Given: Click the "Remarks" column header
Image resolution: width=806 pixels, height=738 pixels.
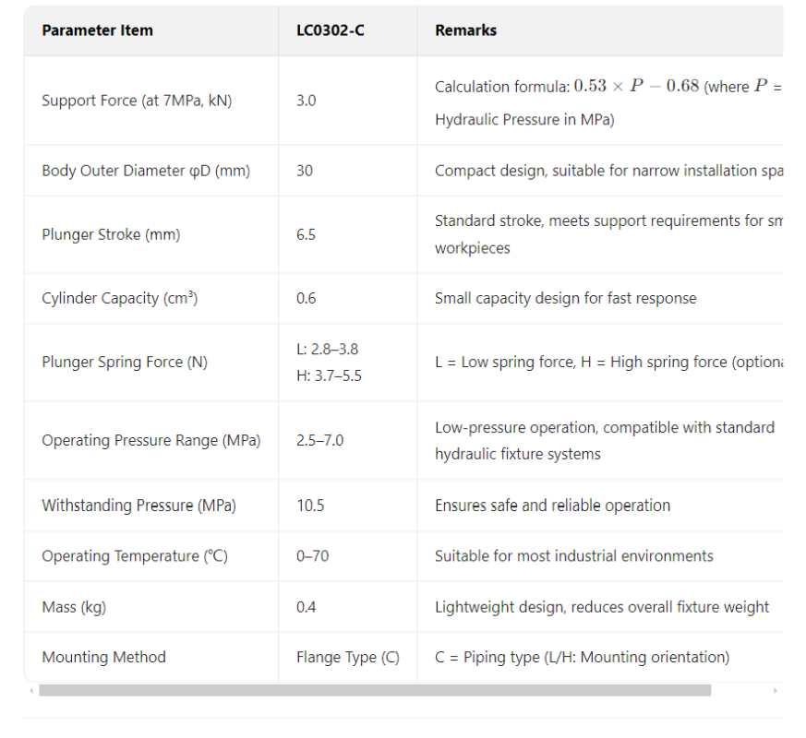Looking at the screenshot, I should click(x=465, y=30).
